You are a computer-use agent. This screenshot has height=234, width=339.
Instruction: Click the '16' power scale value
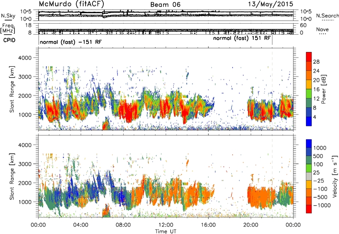tap(316, 90)
